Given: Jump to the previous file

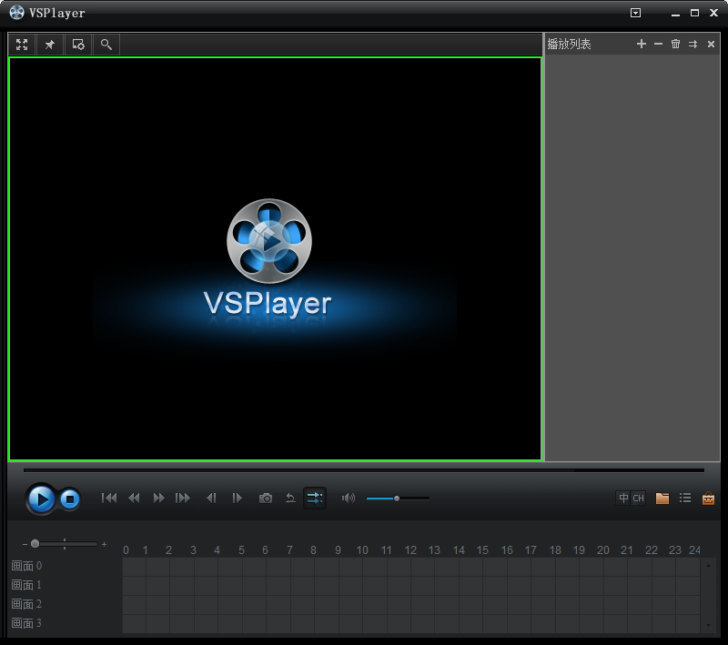Looking at the screenshot, I should click(x=109, y=498).
